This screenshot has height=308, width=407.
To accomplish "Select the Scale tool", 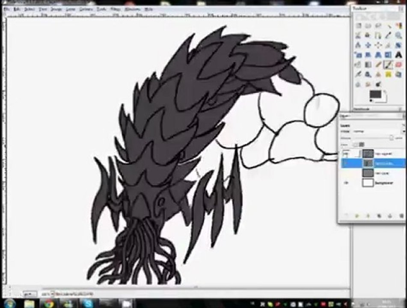I will [359, 55].
